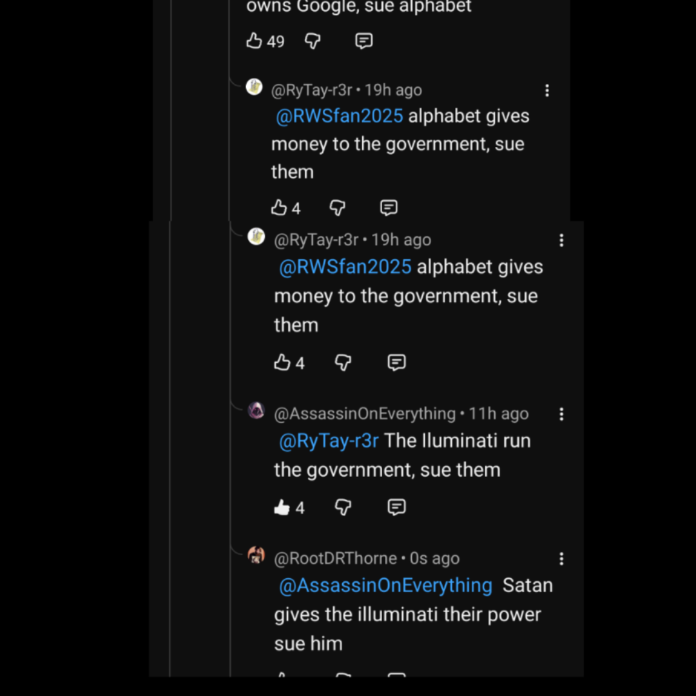696x696 pixels.
Task: Reply to the Iluminati comment
Action: click(x=396, y=507)
